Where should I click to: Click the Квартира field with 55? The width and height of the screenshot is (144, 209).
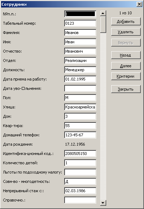[80, 126]
